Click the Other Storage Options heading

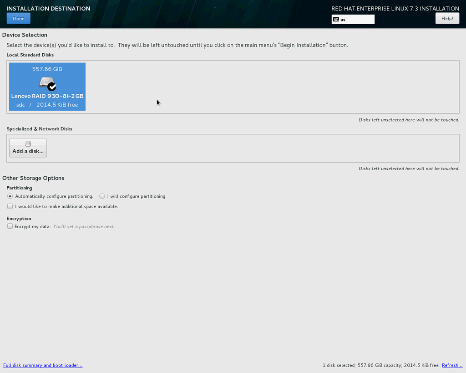pos(33,178)
